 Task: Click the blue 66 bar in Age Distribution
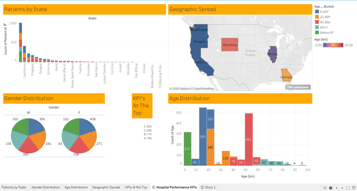point(195,162)
